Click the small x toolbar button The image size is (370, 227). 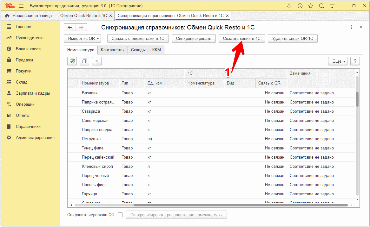point(96,61)
